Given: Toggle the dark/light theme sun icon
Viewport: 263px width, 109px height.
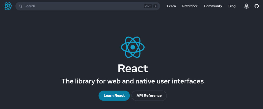Looking at the screenshot, I should tap(246, 6).
